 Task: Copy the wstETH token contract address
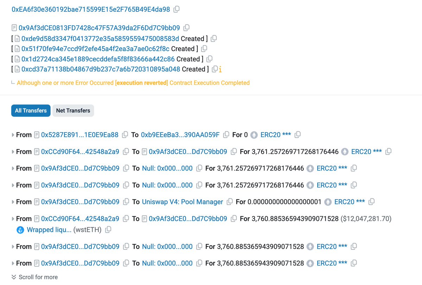click(x=108, y=230)
